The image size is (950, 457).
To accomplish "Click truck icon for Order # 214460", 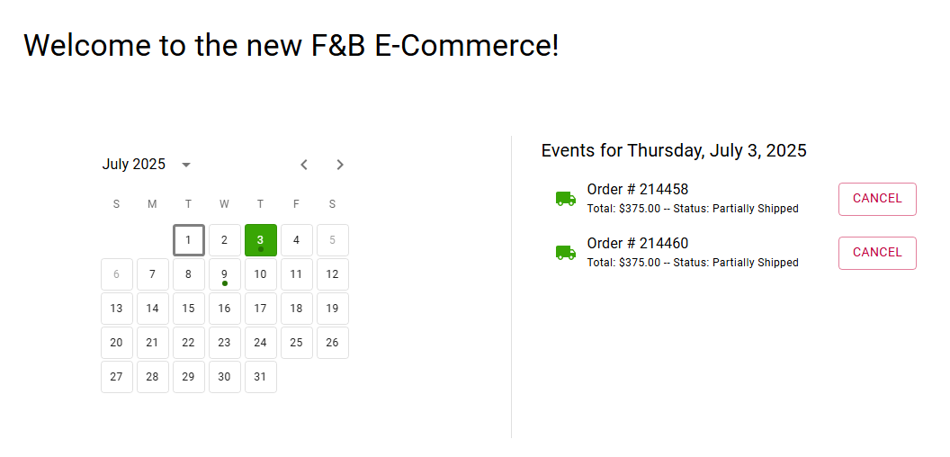I will (565, 253).
